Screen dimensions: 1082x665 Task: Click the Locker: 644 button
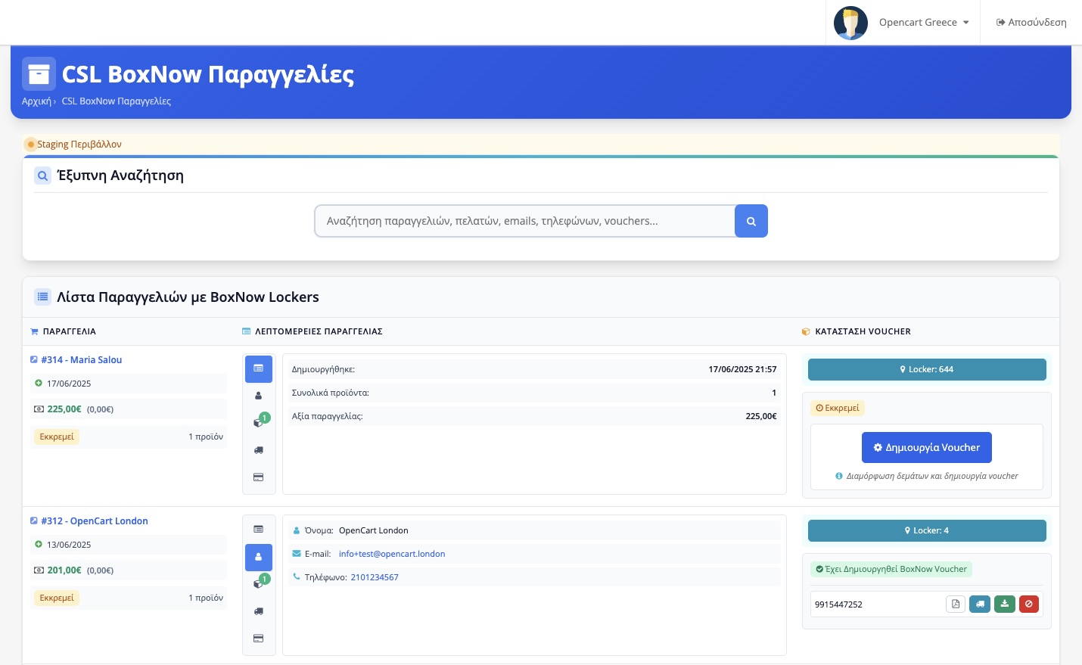tap(927, 369)
